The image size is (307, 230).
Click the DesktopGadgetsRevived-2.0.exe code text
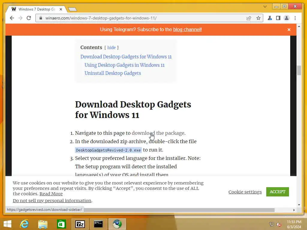(x=108, y=150)
